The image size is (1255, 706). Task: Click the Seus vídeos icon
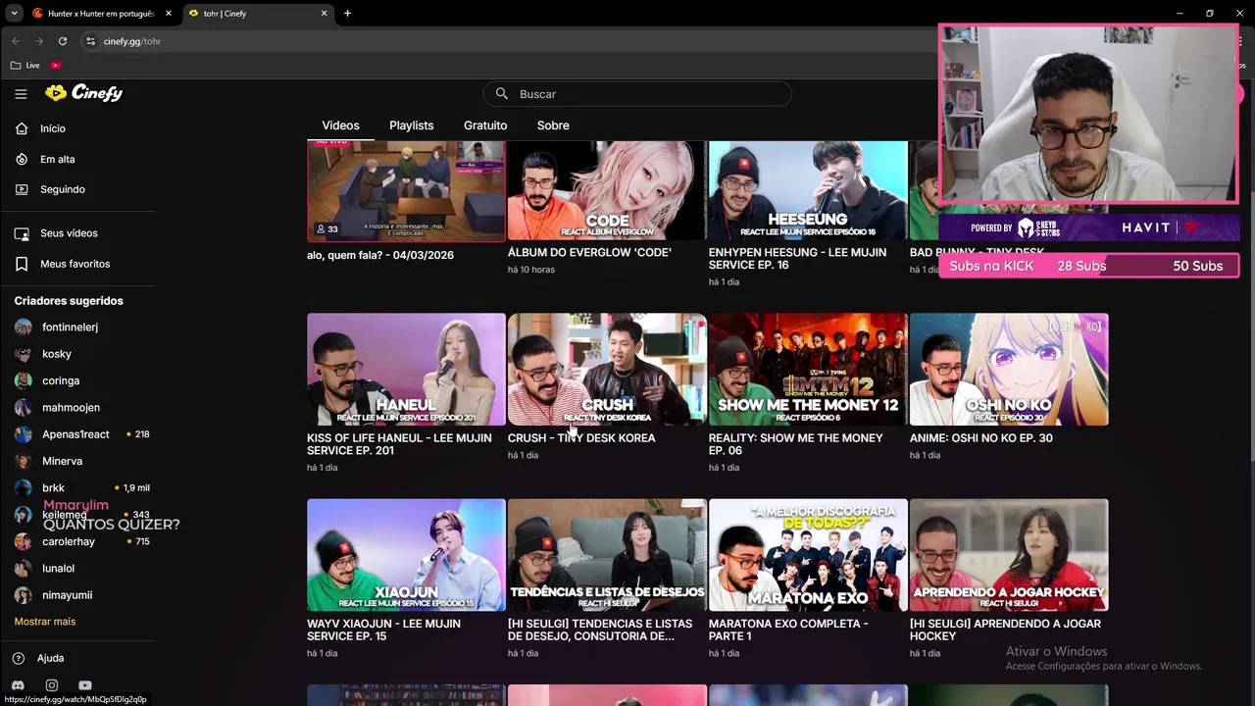click(x=22, y=233)
